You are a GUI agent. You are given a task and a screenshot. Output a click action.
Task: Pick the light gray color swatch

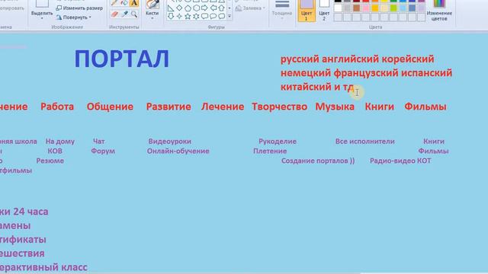(x=347, y=8)
